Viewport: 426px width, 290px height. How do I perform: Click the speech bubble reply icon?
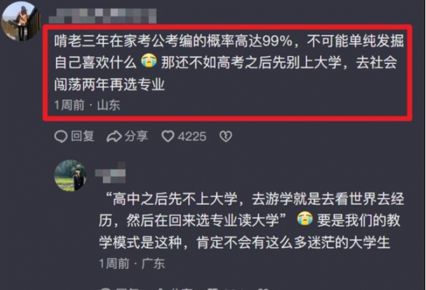pos(60,136)
